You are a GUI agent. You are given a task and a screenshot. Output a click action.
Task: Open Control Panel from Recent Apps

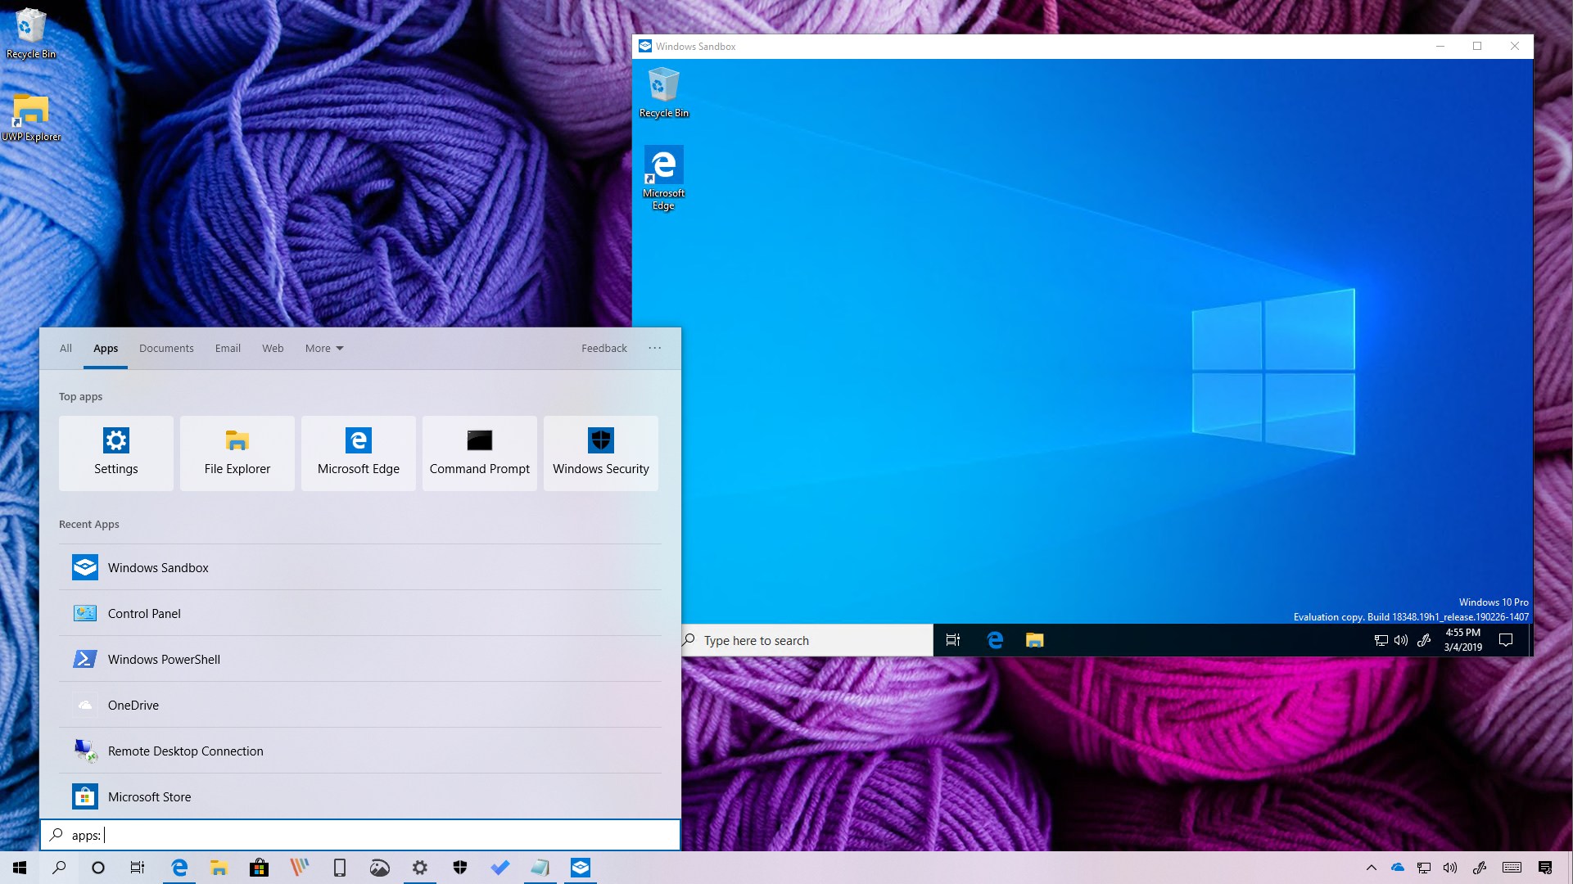(x=360, y=613)
